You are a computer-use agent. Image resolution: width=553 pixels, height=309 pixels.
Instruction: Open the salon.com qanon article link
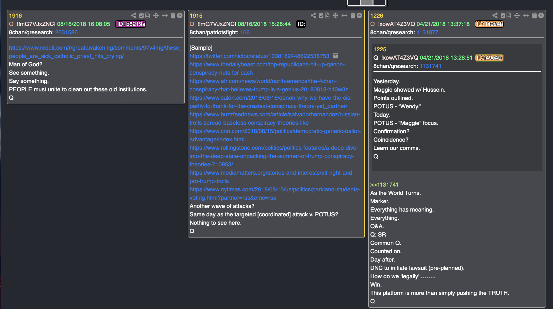click(271, 102)
